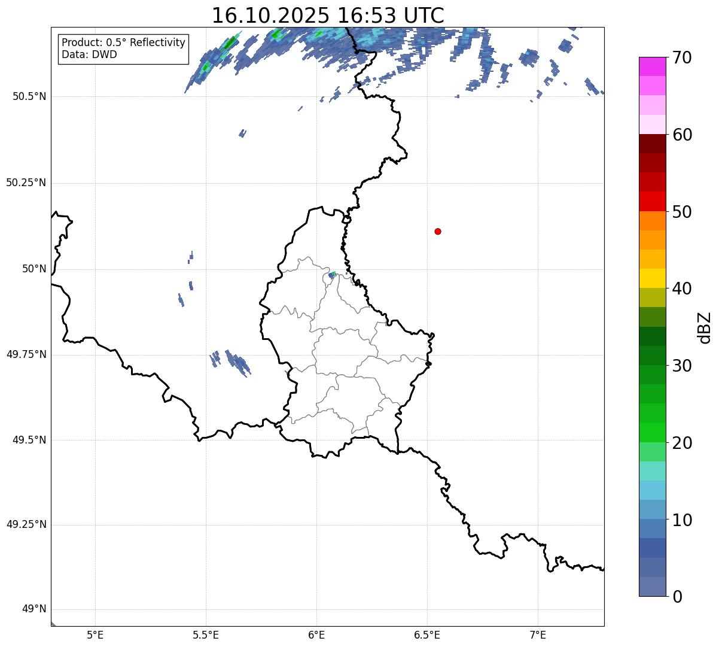Click the red dot marker on the map

pyautogui.click(x=438, y=231)
